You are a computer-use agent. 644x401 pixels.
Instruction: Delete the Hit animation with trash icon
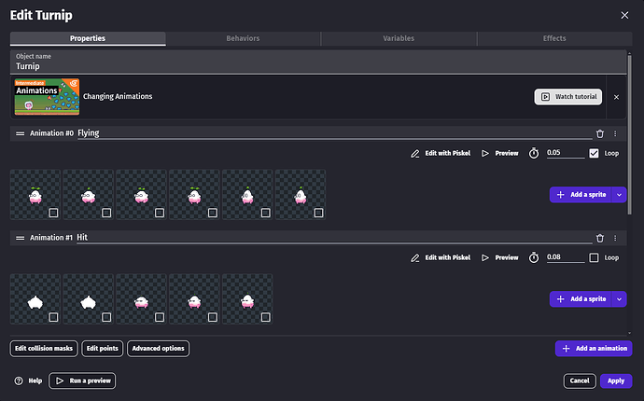click(x=600, y=238)
